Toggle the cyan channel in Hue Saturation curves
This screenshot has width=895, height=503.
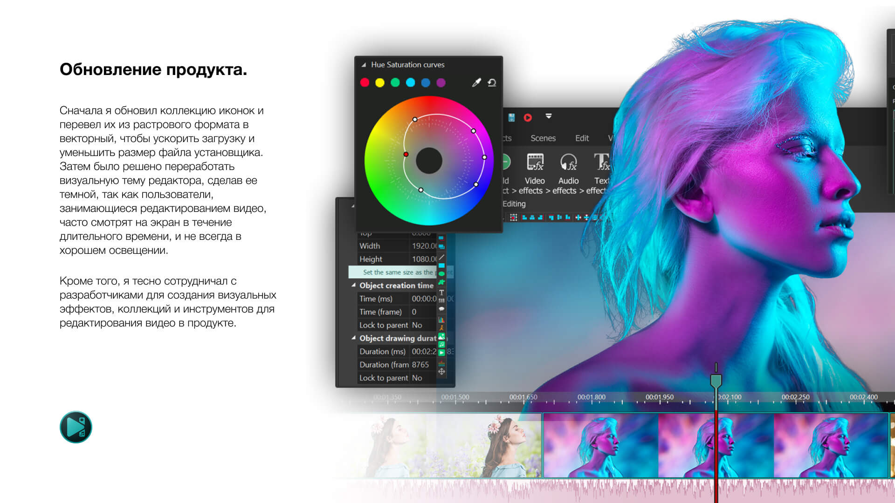tap(410, 83)
